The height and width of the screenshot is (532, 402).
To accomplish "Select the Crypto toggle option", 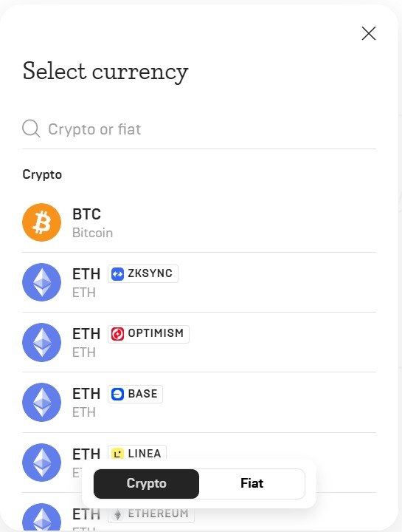I will pyautogui.click(x=146, y=483).
